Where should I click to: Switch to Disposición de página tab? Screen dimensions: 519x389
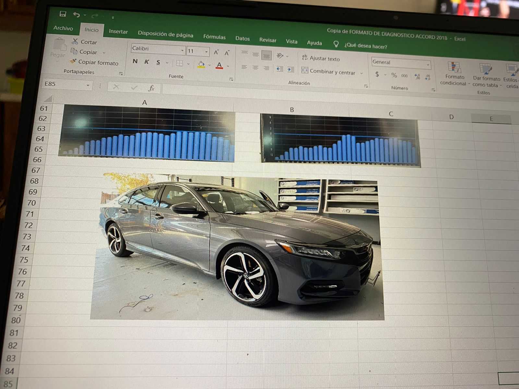click(x=165, y=34)
